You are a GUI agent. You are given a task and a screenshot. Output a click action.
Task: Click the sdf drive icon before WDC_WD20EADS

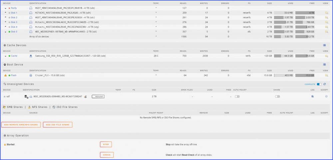[31, 97]
